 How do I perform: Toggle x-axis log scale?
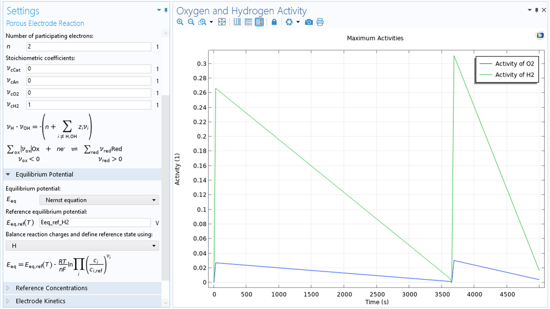(x=237, y=22)
